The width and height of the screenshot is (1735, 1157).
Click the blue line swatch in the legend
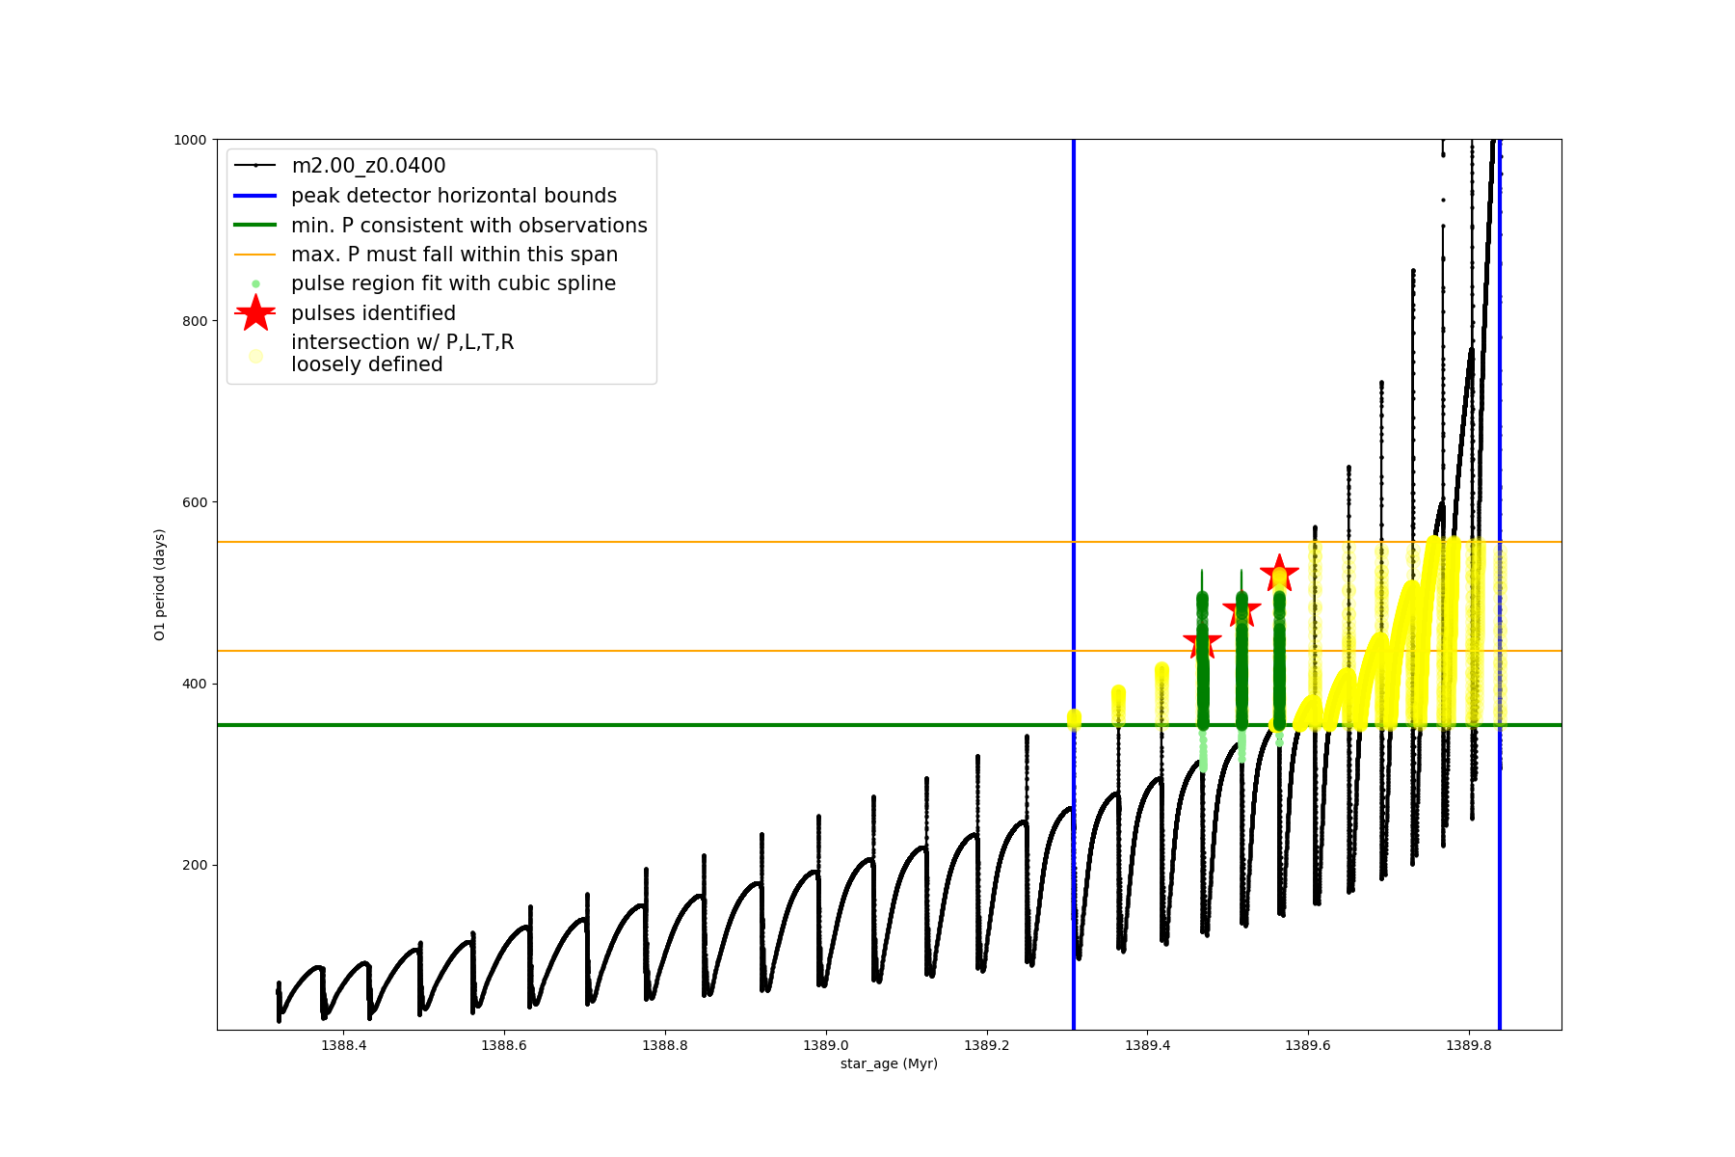(x=255, y=196)
